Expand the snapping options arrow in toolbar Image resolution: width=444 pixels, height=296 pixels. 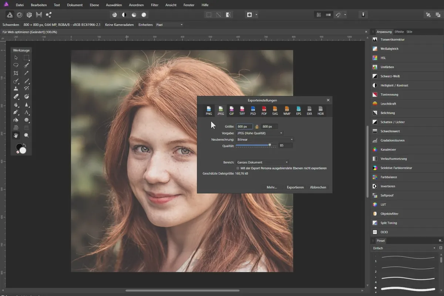pos(345,15)
